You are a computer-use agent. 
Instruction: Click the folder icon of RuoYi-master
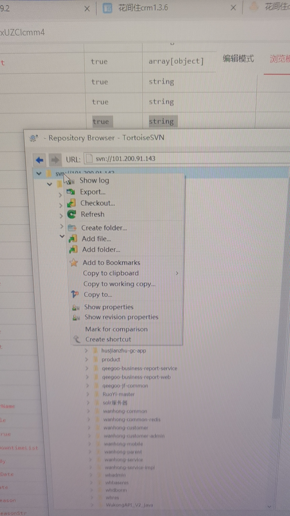click(97, 394)
